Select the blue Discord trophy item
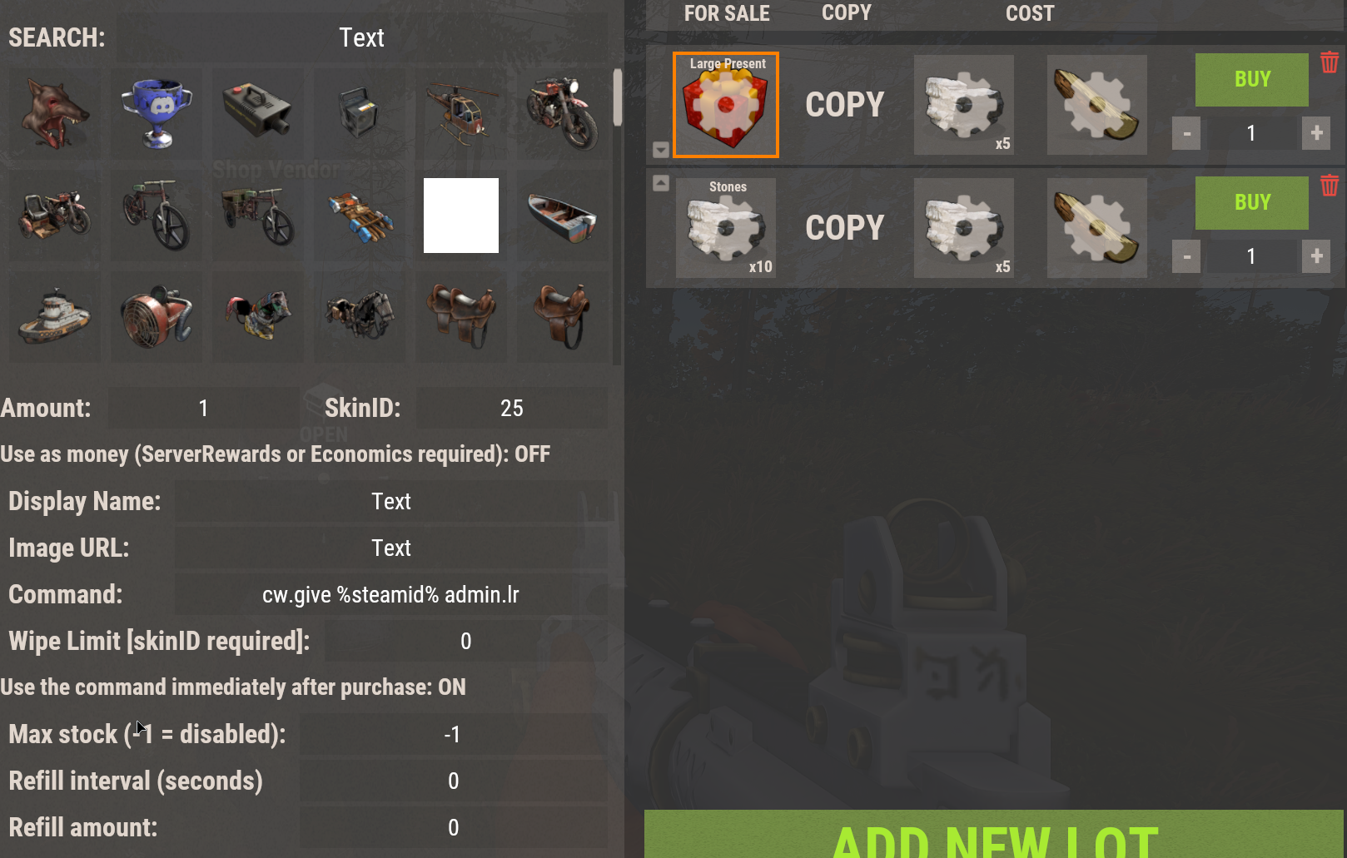The width and height of the screenshot is (1347, 858). pos(157,114)
